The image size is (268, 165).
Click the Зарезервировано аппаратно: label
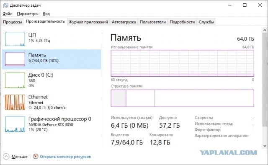(222, 136)
